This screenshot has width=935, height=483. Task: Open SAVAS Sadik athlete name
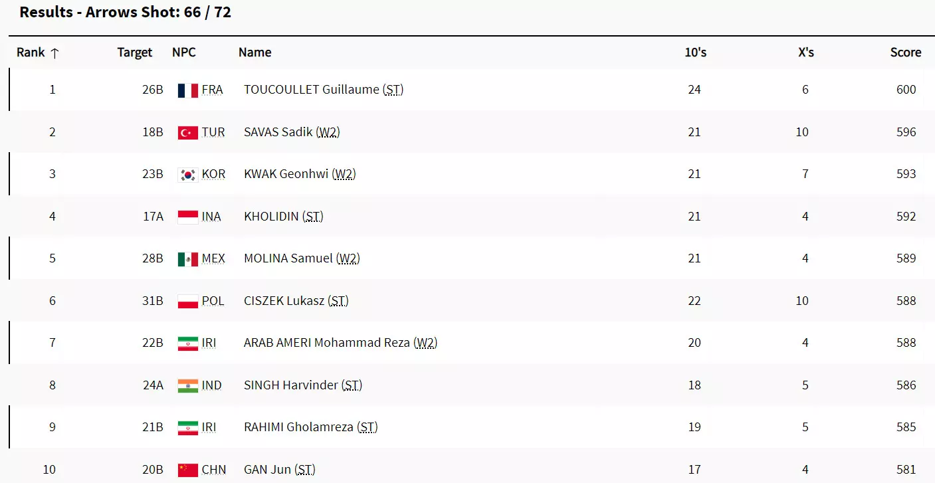tap(278, 132)
